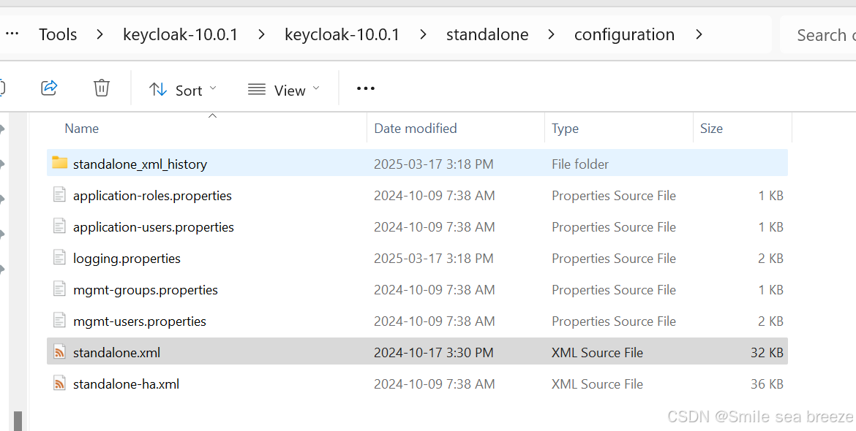This screenshot has height=431, width=856.
Task: Click the Sort arrows icon
Action: [158, 89]
